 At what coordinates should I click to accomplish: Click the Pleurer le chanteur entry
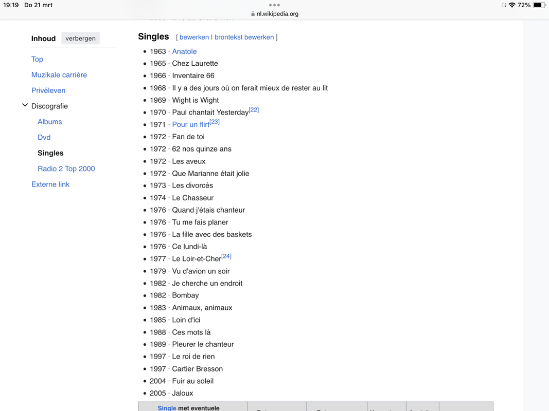[x=203, y=345]
